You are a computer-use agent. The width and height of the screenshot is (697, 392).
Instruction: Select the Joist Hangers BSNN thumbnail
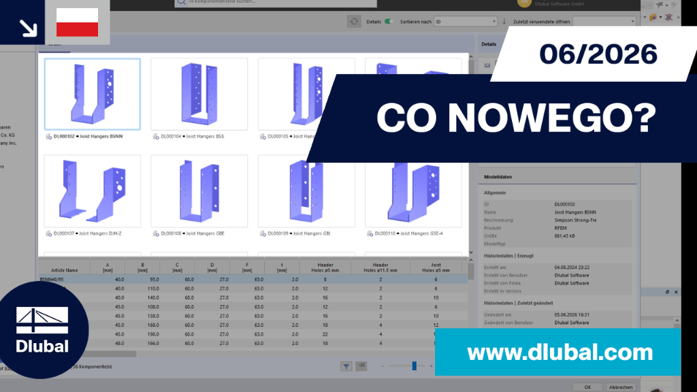93,94
